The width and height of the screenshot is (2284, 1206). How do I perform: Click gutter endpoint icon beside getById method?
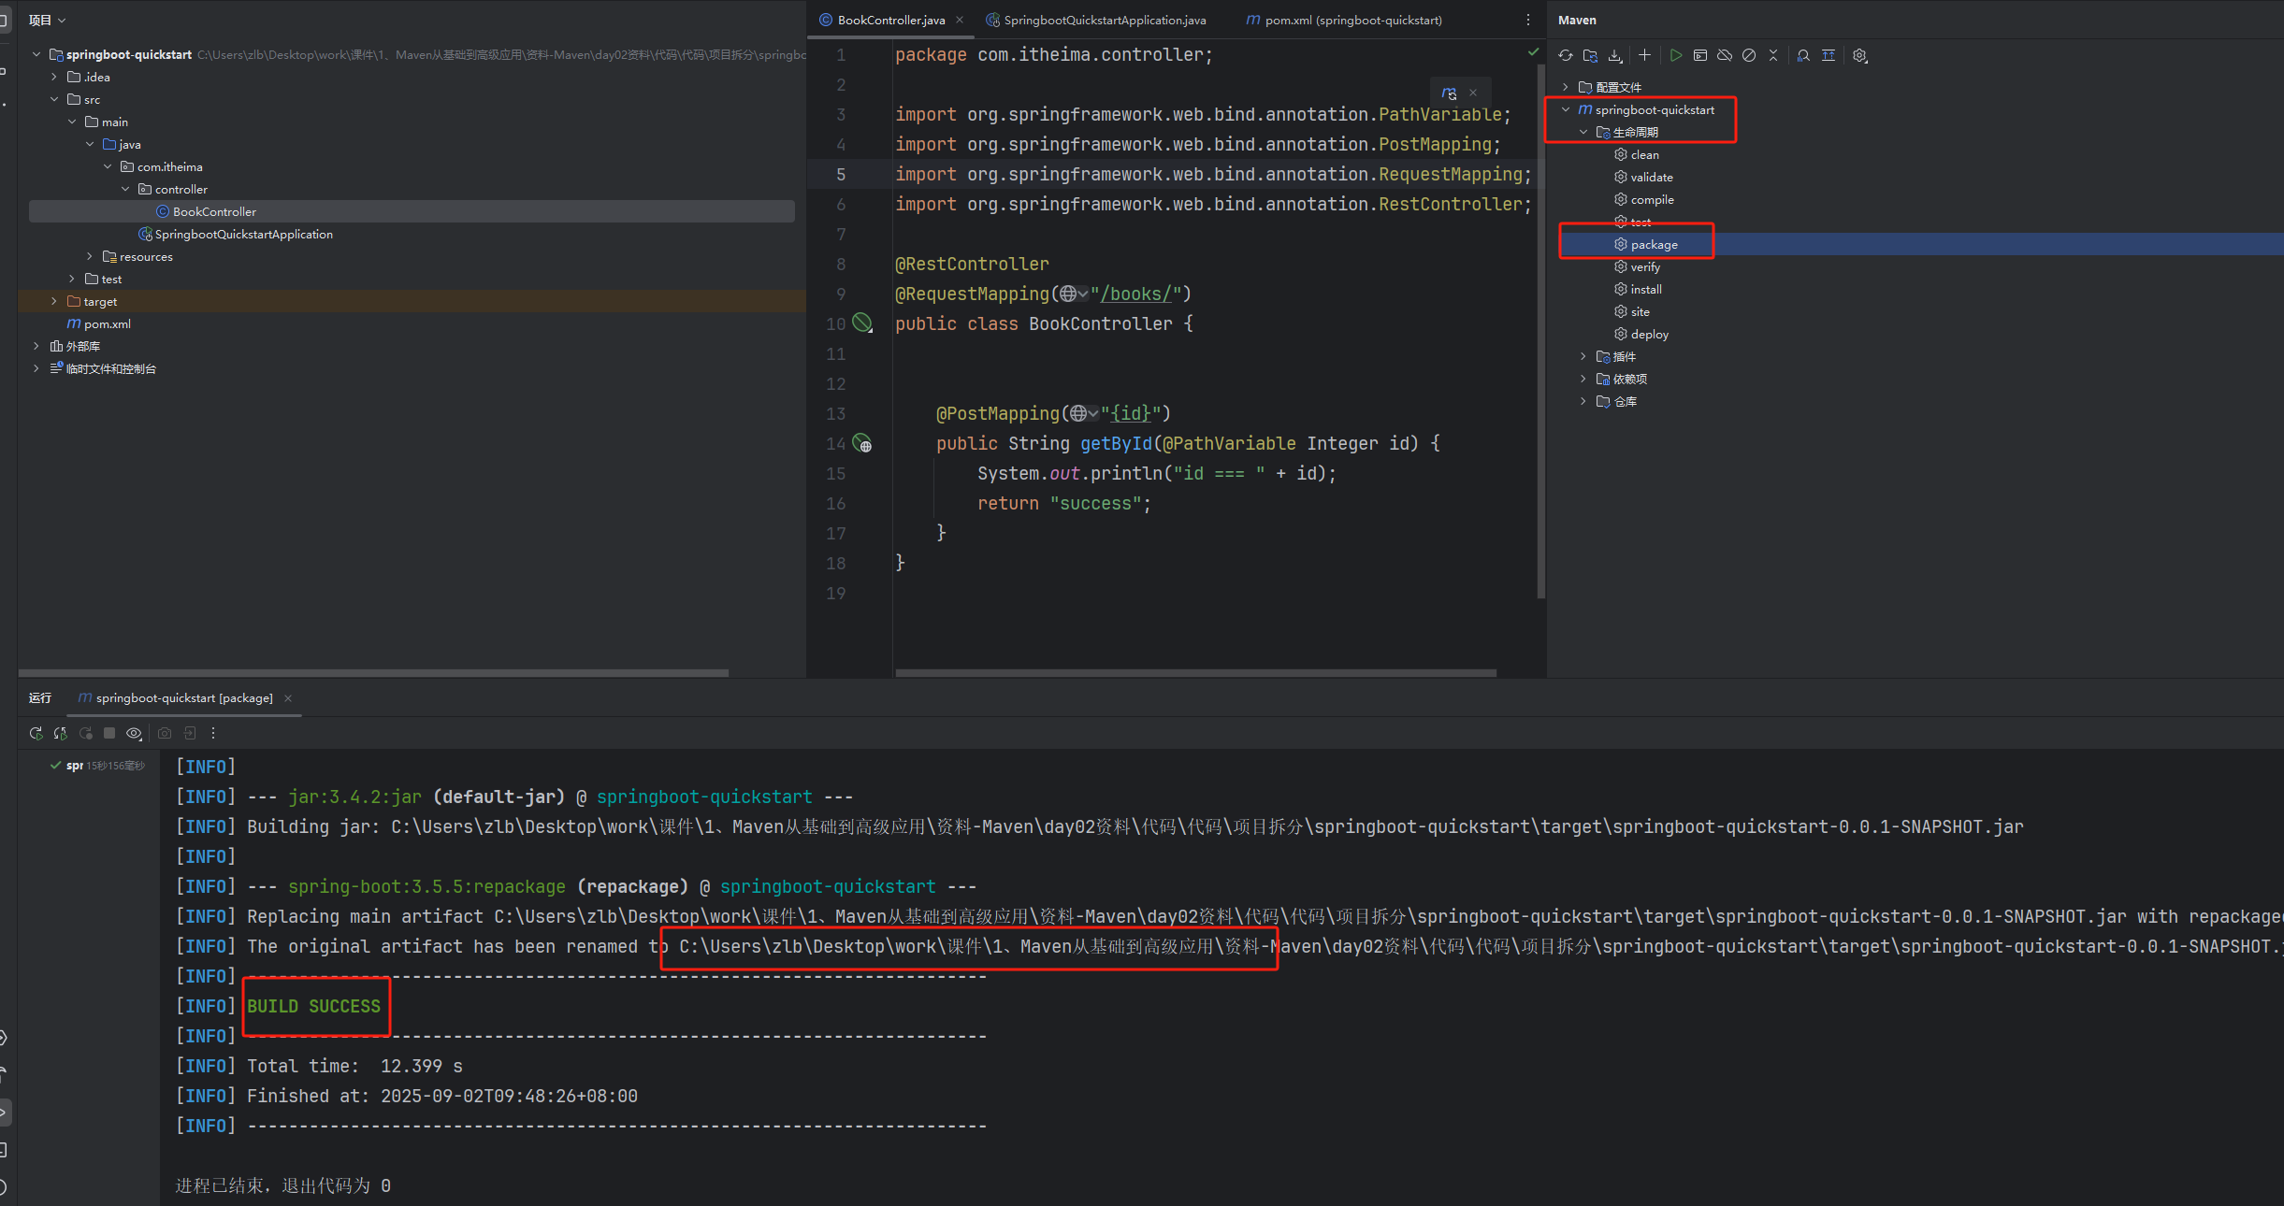point(862,443)
